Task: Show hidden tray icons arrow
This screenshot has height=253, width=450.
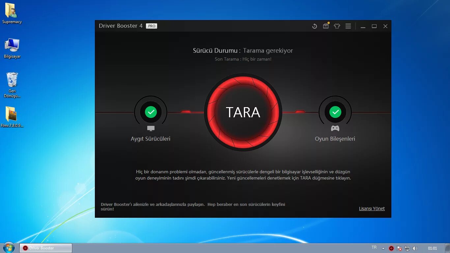Action: point(383,248)
